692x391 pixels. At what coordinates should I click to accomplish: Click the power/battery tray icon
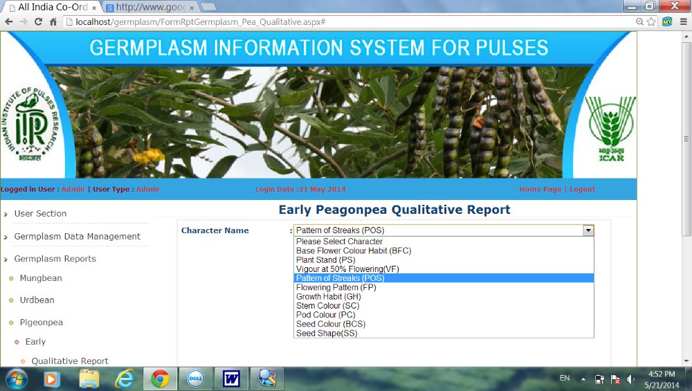point(599,379)
